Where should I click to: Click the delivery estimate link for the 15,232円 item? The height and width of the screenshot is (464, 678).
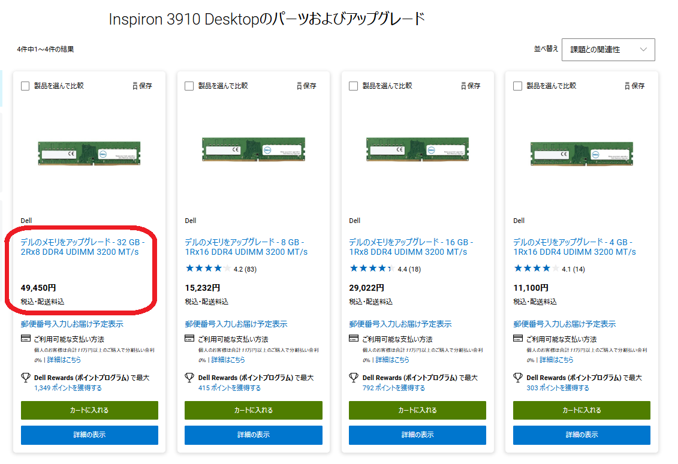[236, 324]
